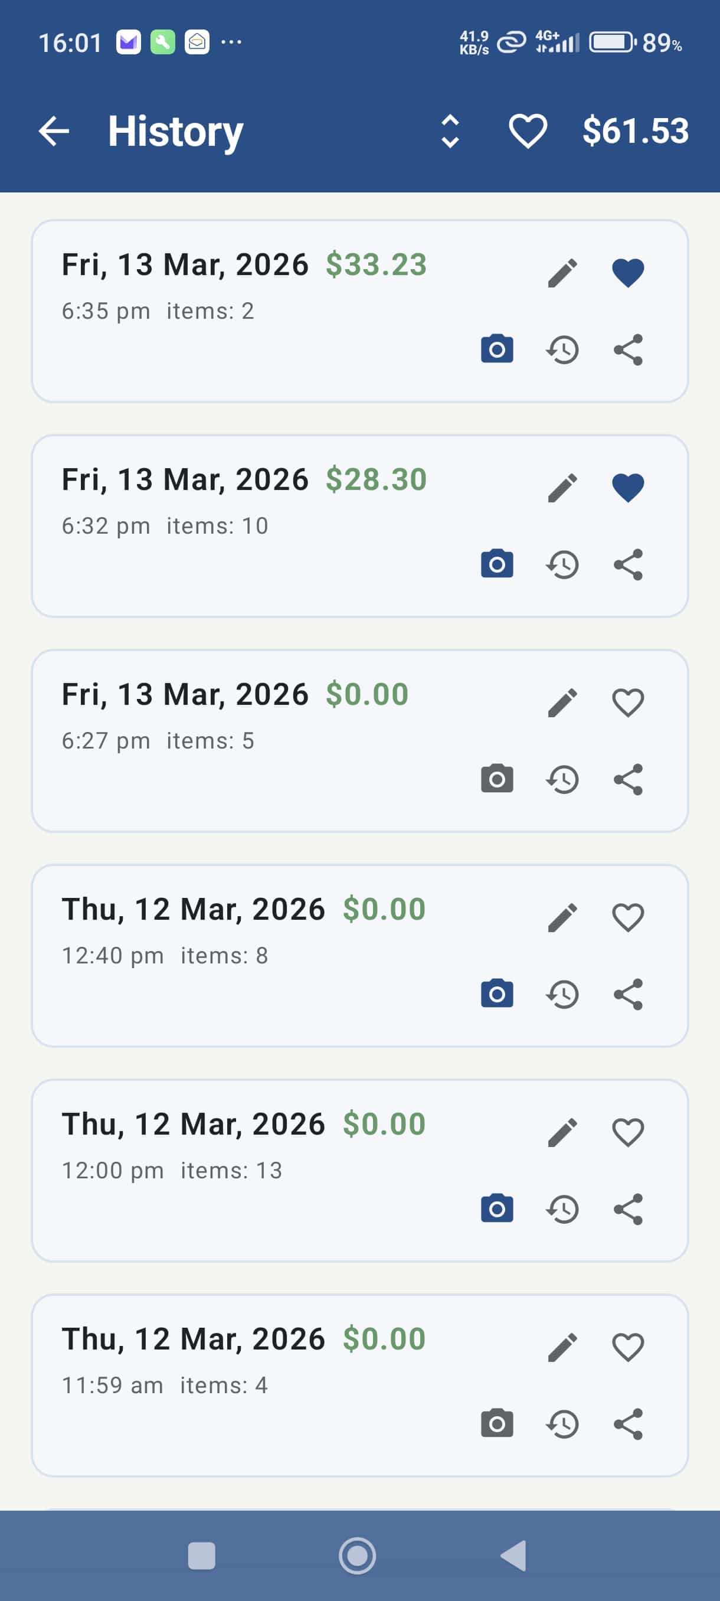Image resolution: width=720 pixels, height=1601 pixels.
Task: Edit the $33.23 entry with pencil icon
Action: [x=563, y=273]
